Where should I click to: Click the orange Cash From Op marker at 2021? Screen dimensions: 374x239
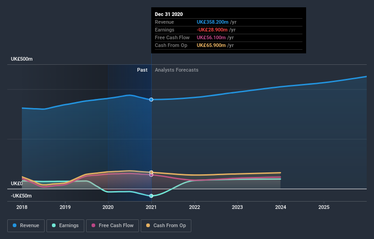[x=151, y=172]
